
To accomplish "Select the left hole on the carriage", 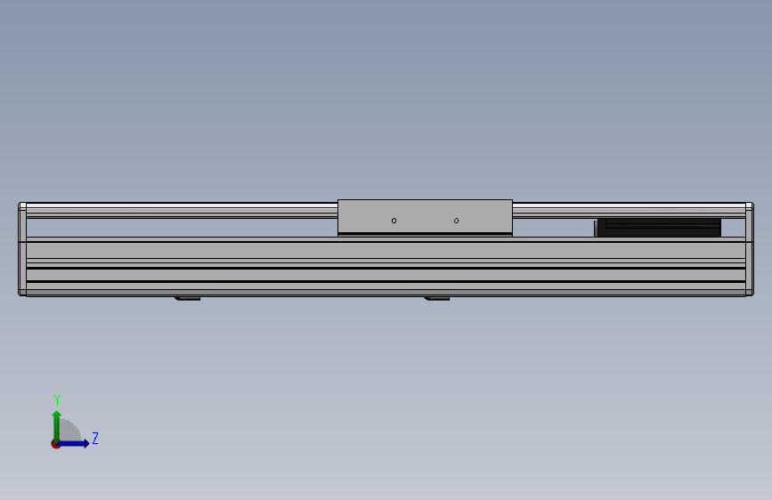I will pos(394,221).
